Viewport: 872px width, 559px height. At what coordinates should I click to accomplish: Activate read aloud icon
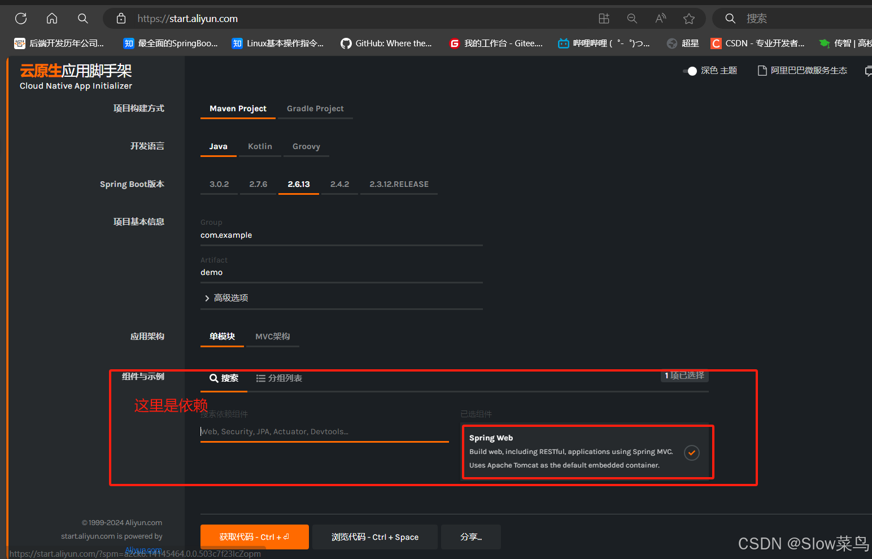[x=660, y=19]
